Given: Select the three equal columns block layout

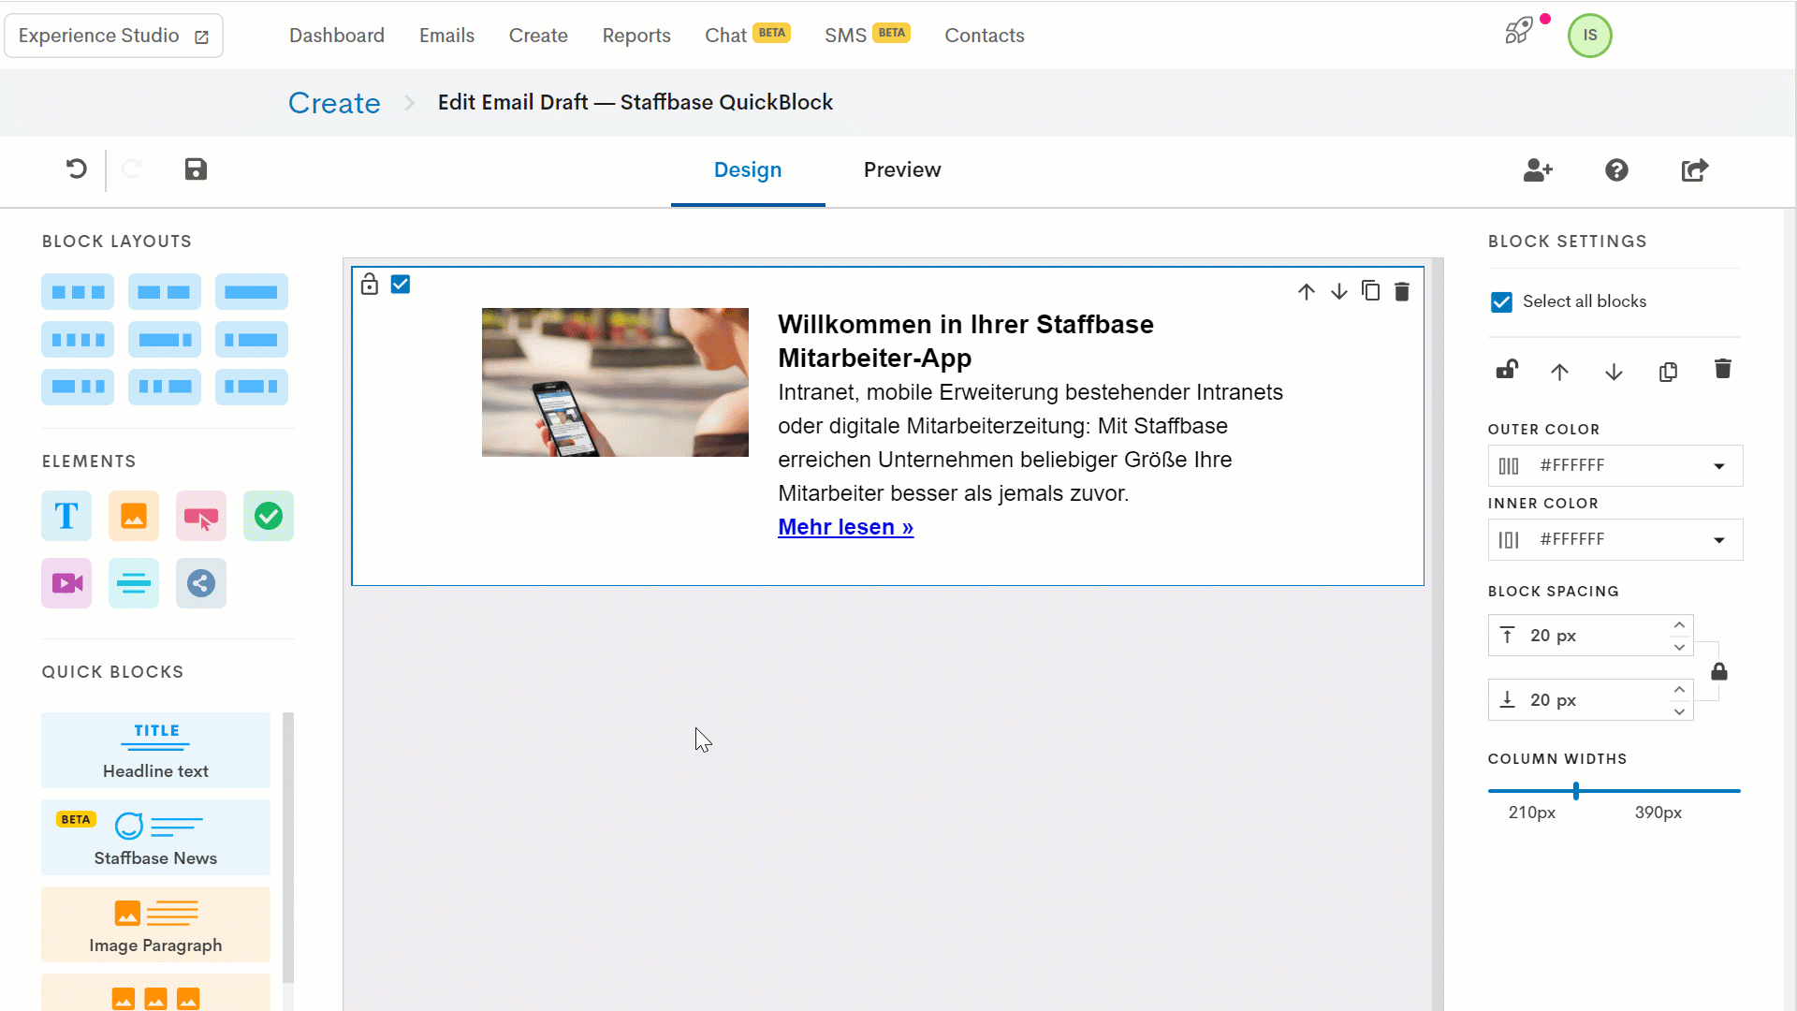Looking at the screenshot, I should (78, 292).
